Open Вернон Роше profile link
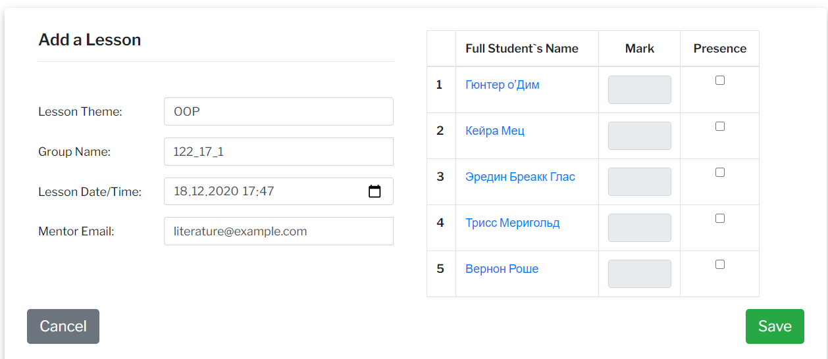The height and width of the screenshot is (359, 828). (502, 269)
